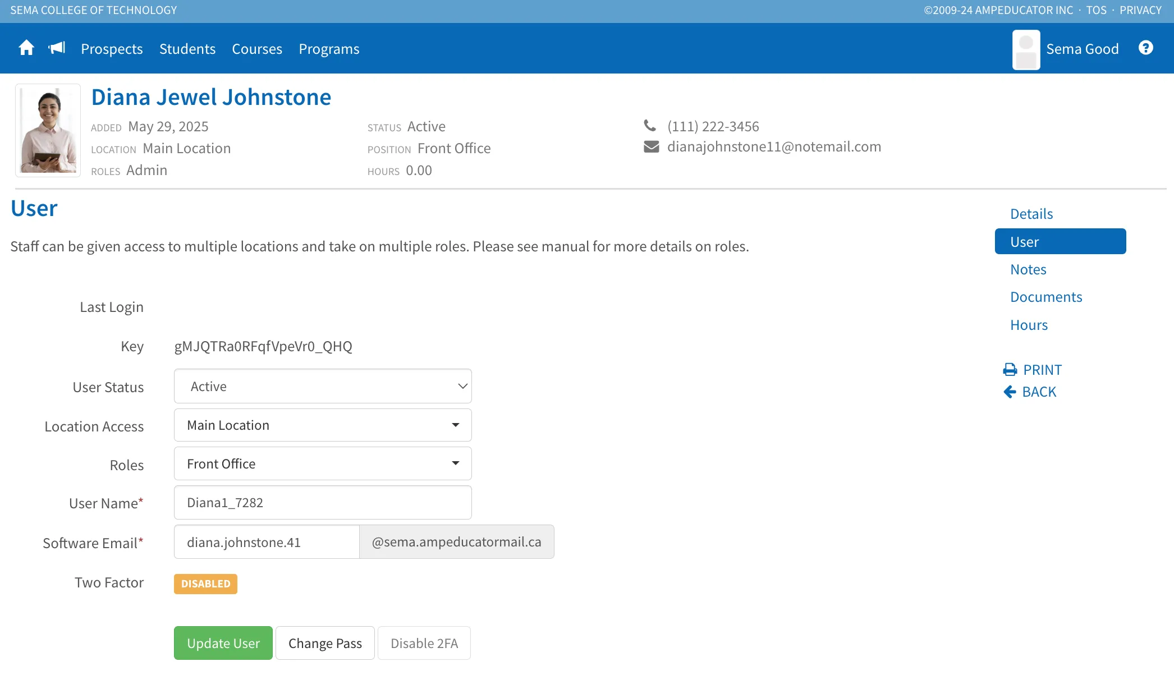
Task: Switch to the Notes section
Action: [x=1028, y=269]
